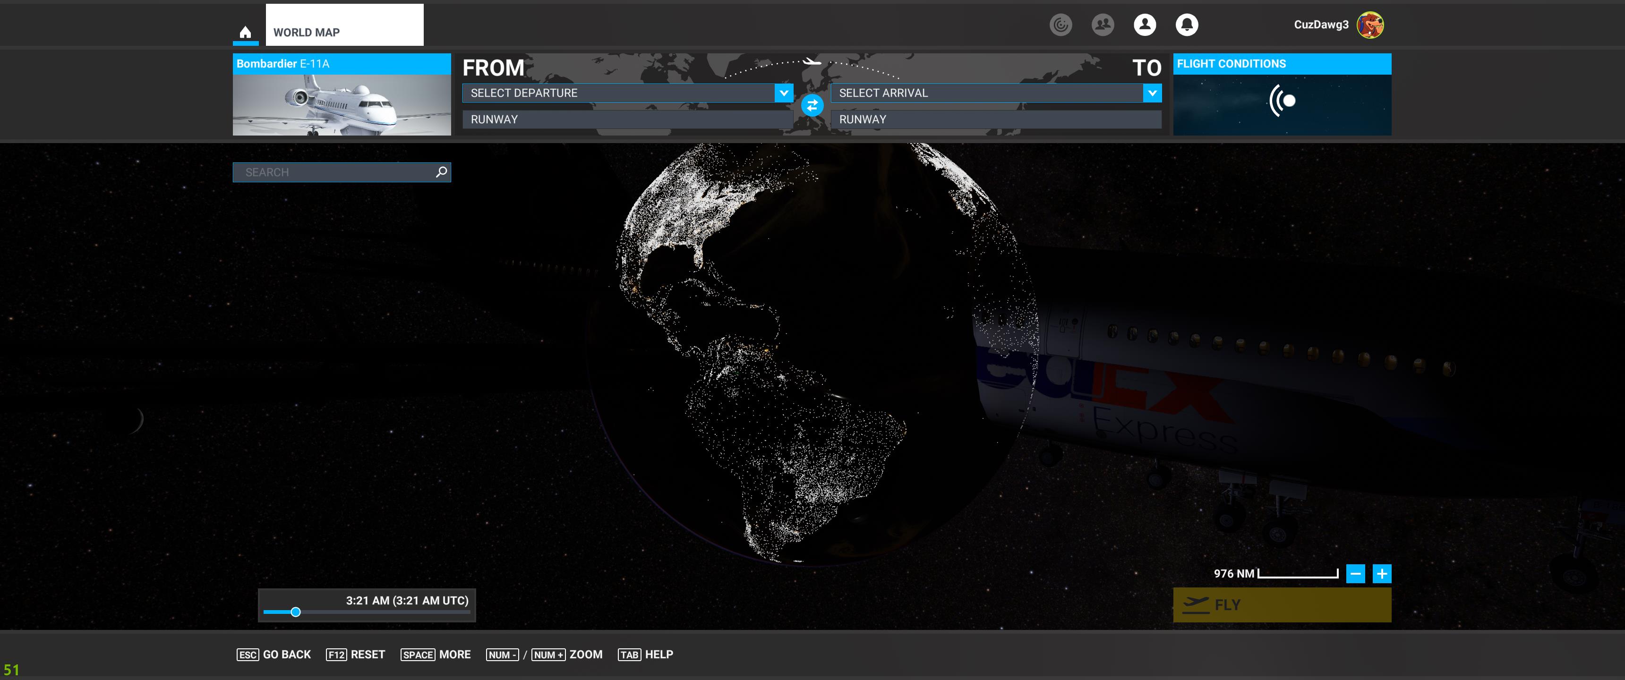1625x680 pixels.
Task: Select the World Map tab
Action: (x=344, y=25)
